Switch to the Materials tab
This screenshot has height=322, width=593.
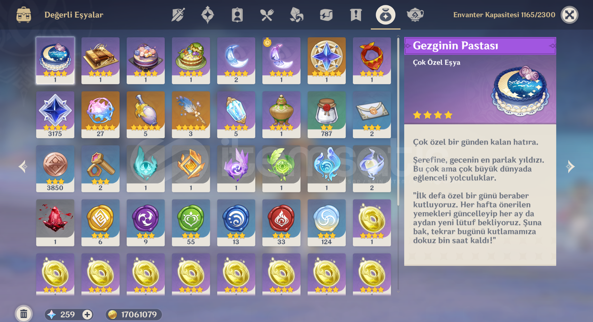[296, 15]
